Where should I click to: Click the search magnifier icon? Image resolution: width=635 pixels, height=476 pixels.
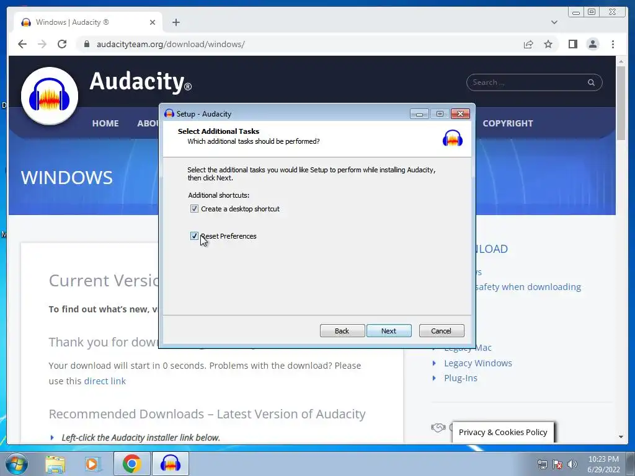[591, 82]
